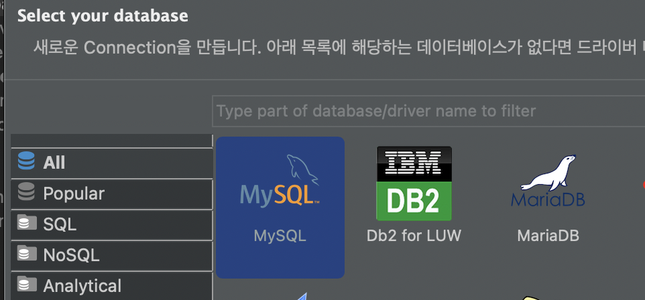645x300 pixels.
Task: Click the database filter text field
Action: [x=428, y=111]
